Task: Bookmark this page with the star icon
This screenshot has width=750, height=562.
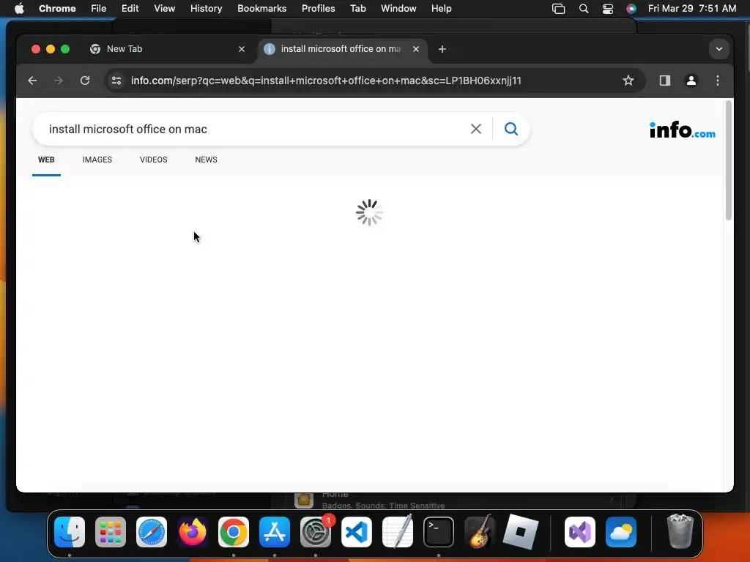Action: pos(628,80)
